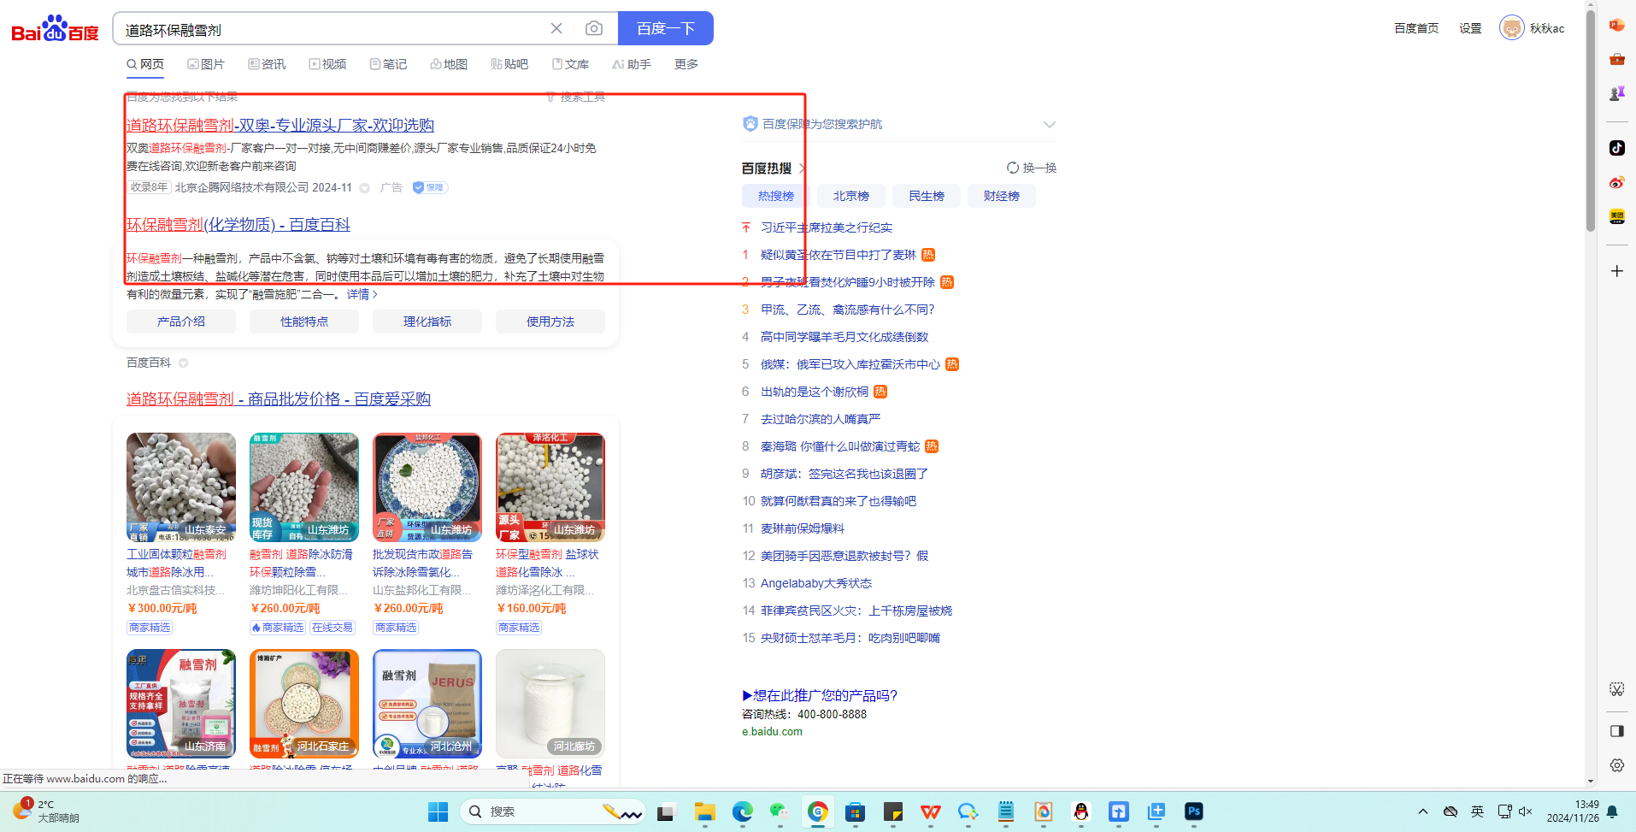Open the 更多 search categories menu
Viewport: 1636px width, 832px height.
[686, 64]
